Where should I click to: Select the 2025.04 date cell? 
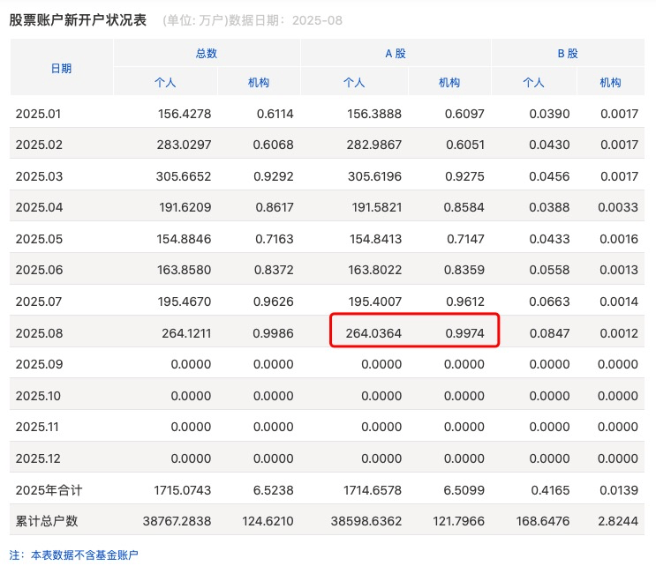39,207
